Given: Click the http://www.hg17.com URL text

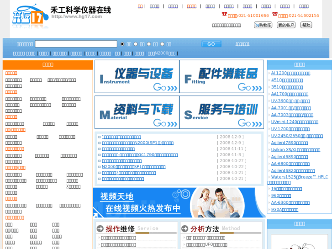Looking at the screenshot, I should click(x=77, y=16).
